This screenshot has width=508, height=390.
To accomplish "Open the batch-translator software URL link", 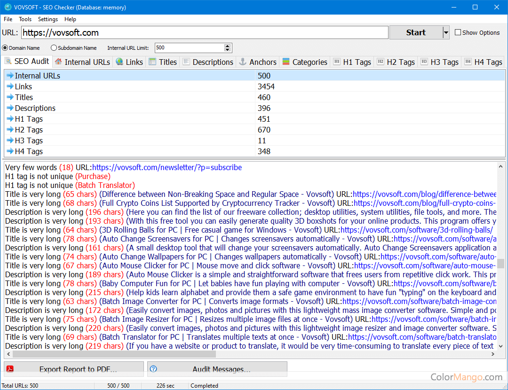I will (x=422, y=337).
